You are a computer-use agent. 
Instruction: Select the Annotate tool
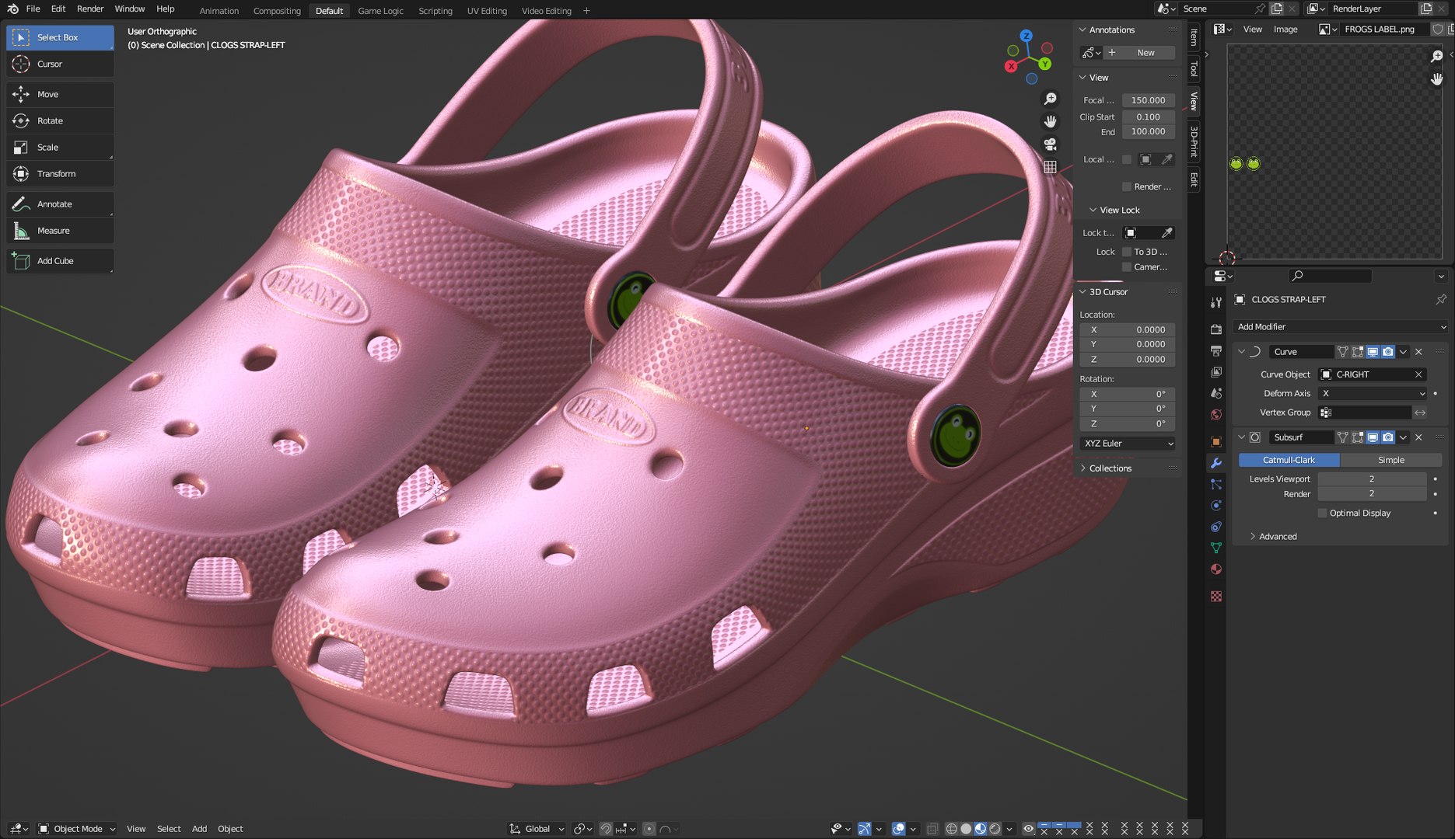click(x=60, y=204)
